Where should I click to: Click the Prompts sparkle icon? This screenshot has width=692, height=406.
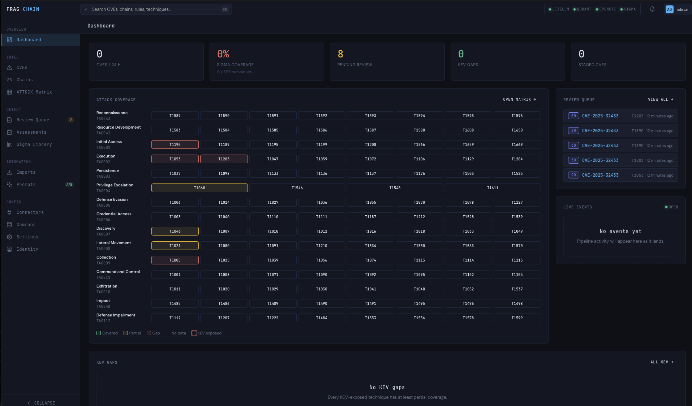coord(9,185)
